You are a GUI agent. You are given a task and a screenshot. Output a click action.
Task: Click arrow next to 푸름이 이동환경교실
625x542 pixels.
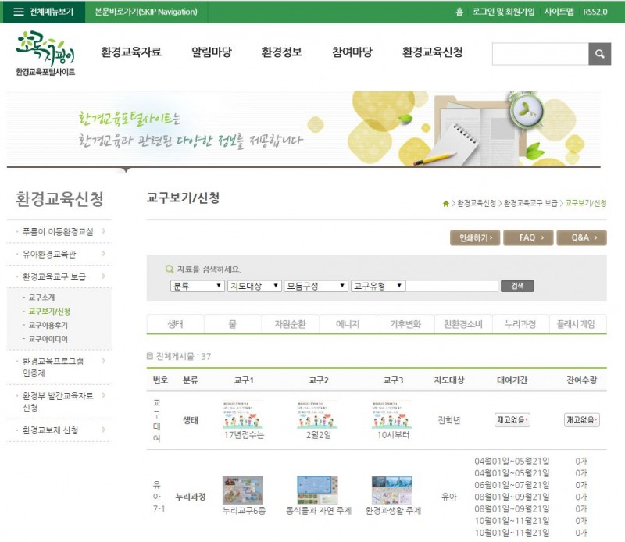pyautogui.click(x=104, y=230)
